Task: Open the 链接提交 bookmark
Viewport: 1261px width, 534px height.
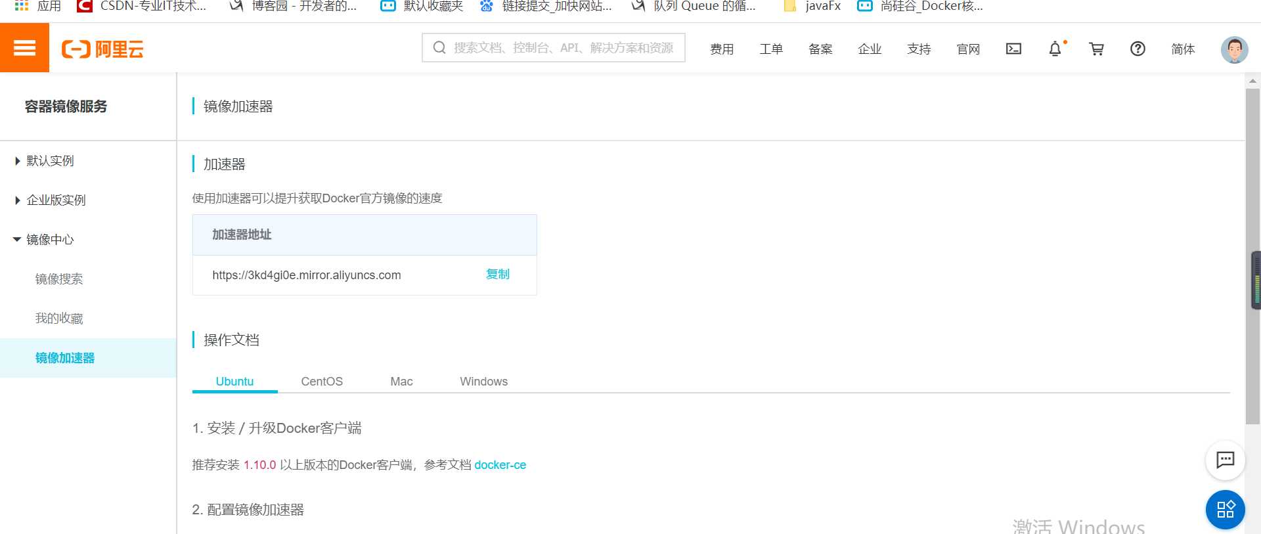Action: pos(546,6)
